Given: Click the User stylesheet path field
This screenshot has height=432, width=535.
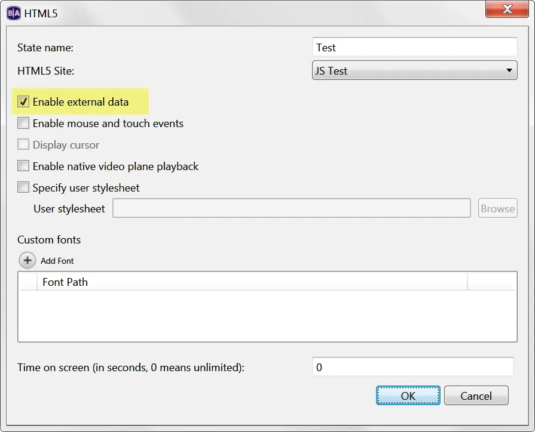Looking at the screenshot, I should 292,208.
